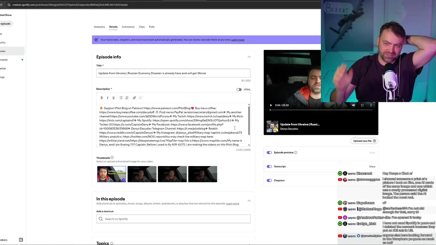Viewport: 436px width, 245px height.
Task: Apply italic formatting in description toolbar
Action: point(108,98)
